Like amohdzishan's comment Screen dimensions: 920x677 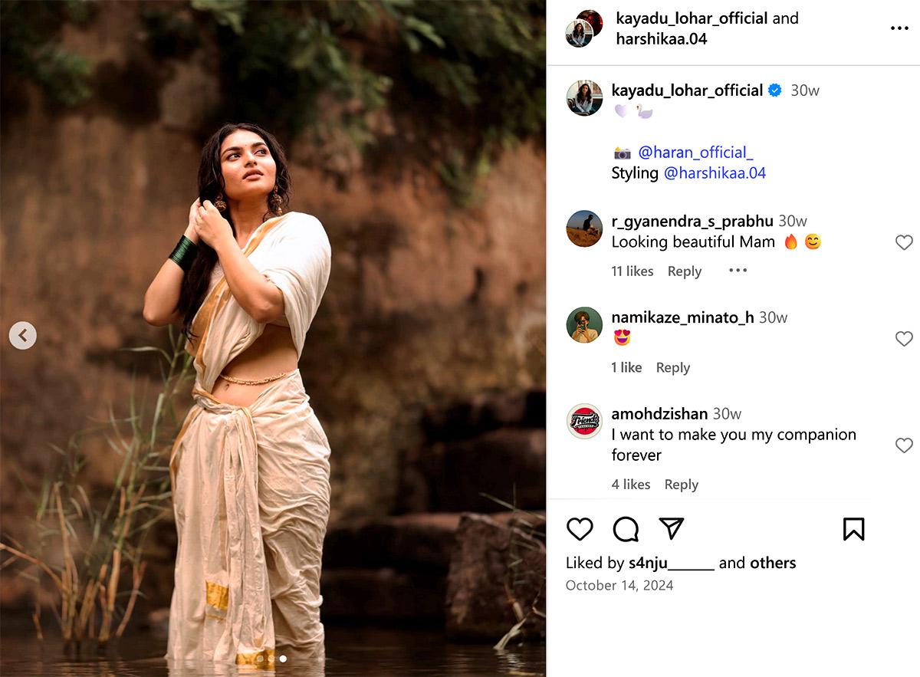[x=904, y=445]
